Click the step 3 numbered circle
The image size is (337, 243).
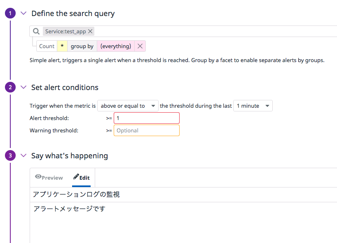(10, 155)
